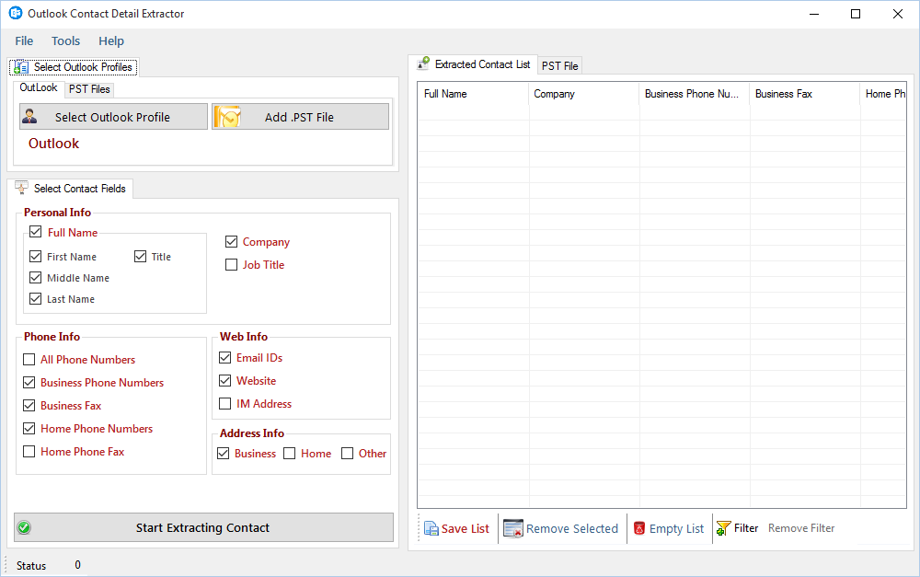Switch to the PST Files tab
The image size is (920, 577).
click(89, 89)
